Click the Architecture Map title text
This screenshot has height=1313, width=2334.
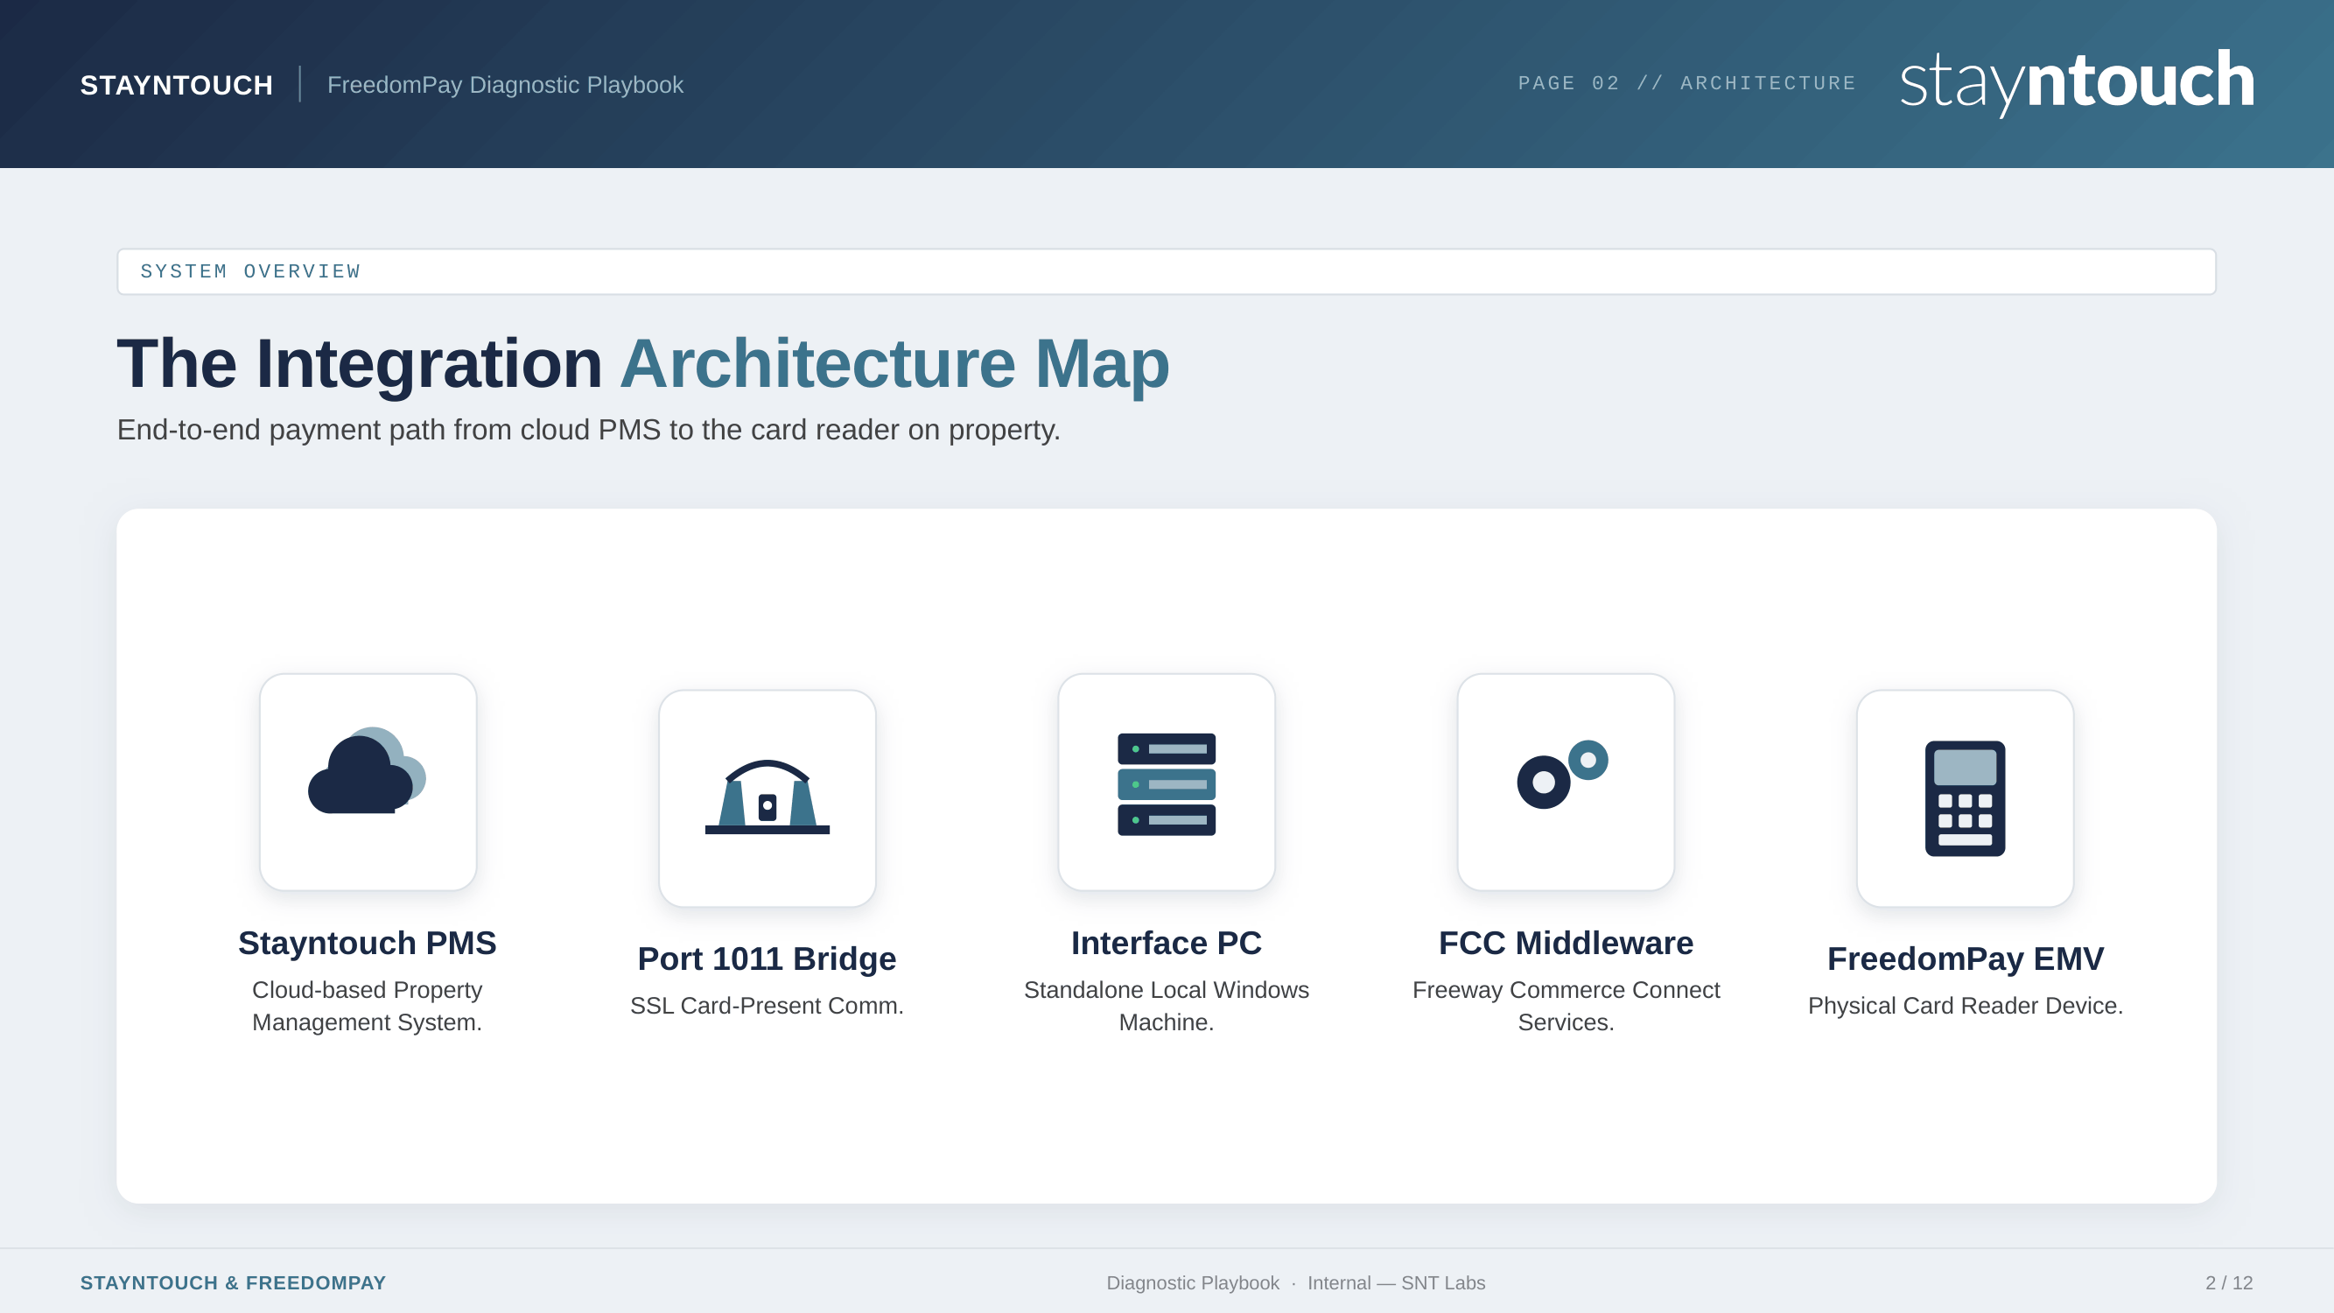coord(894,364)
